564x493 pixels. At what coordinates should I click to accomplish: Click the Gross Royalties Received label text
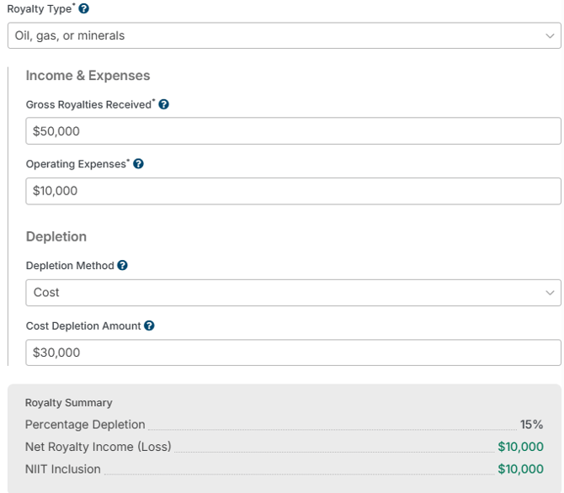coord(89,104)
